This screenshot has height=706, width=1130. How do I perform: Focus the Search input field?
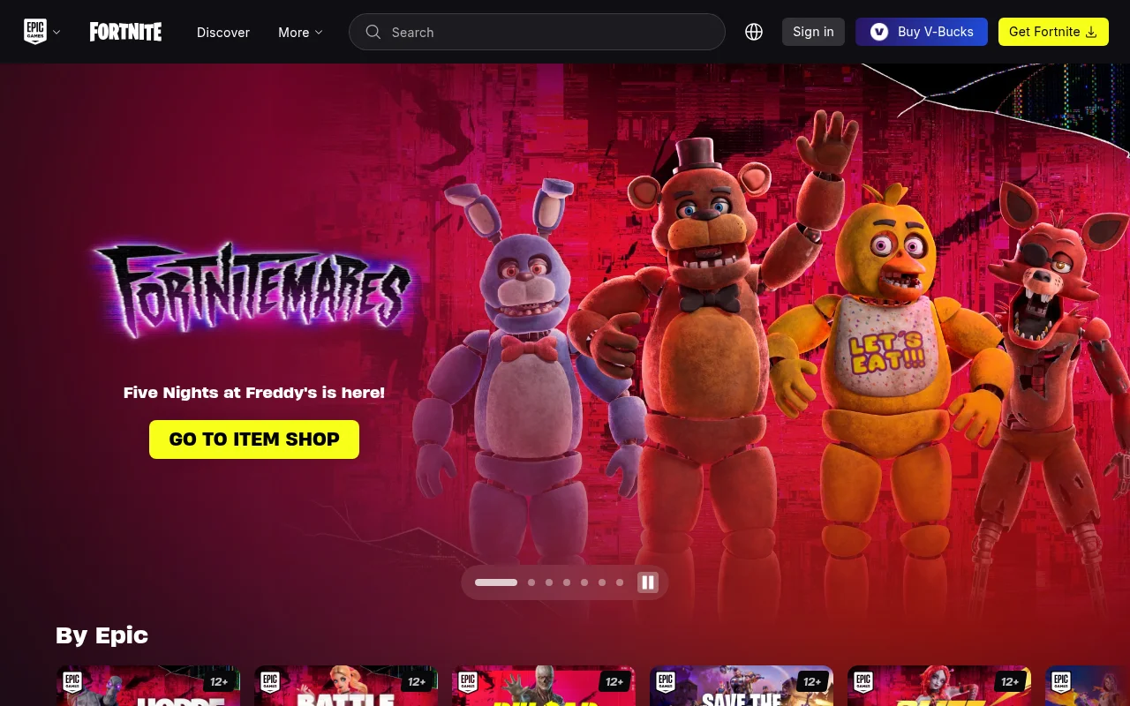click(537, 32)
